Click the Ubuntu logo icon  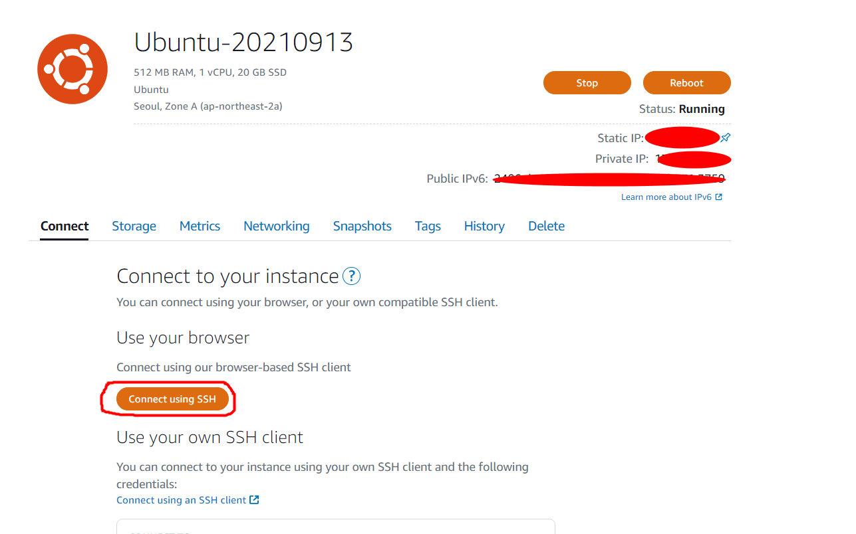72,69
